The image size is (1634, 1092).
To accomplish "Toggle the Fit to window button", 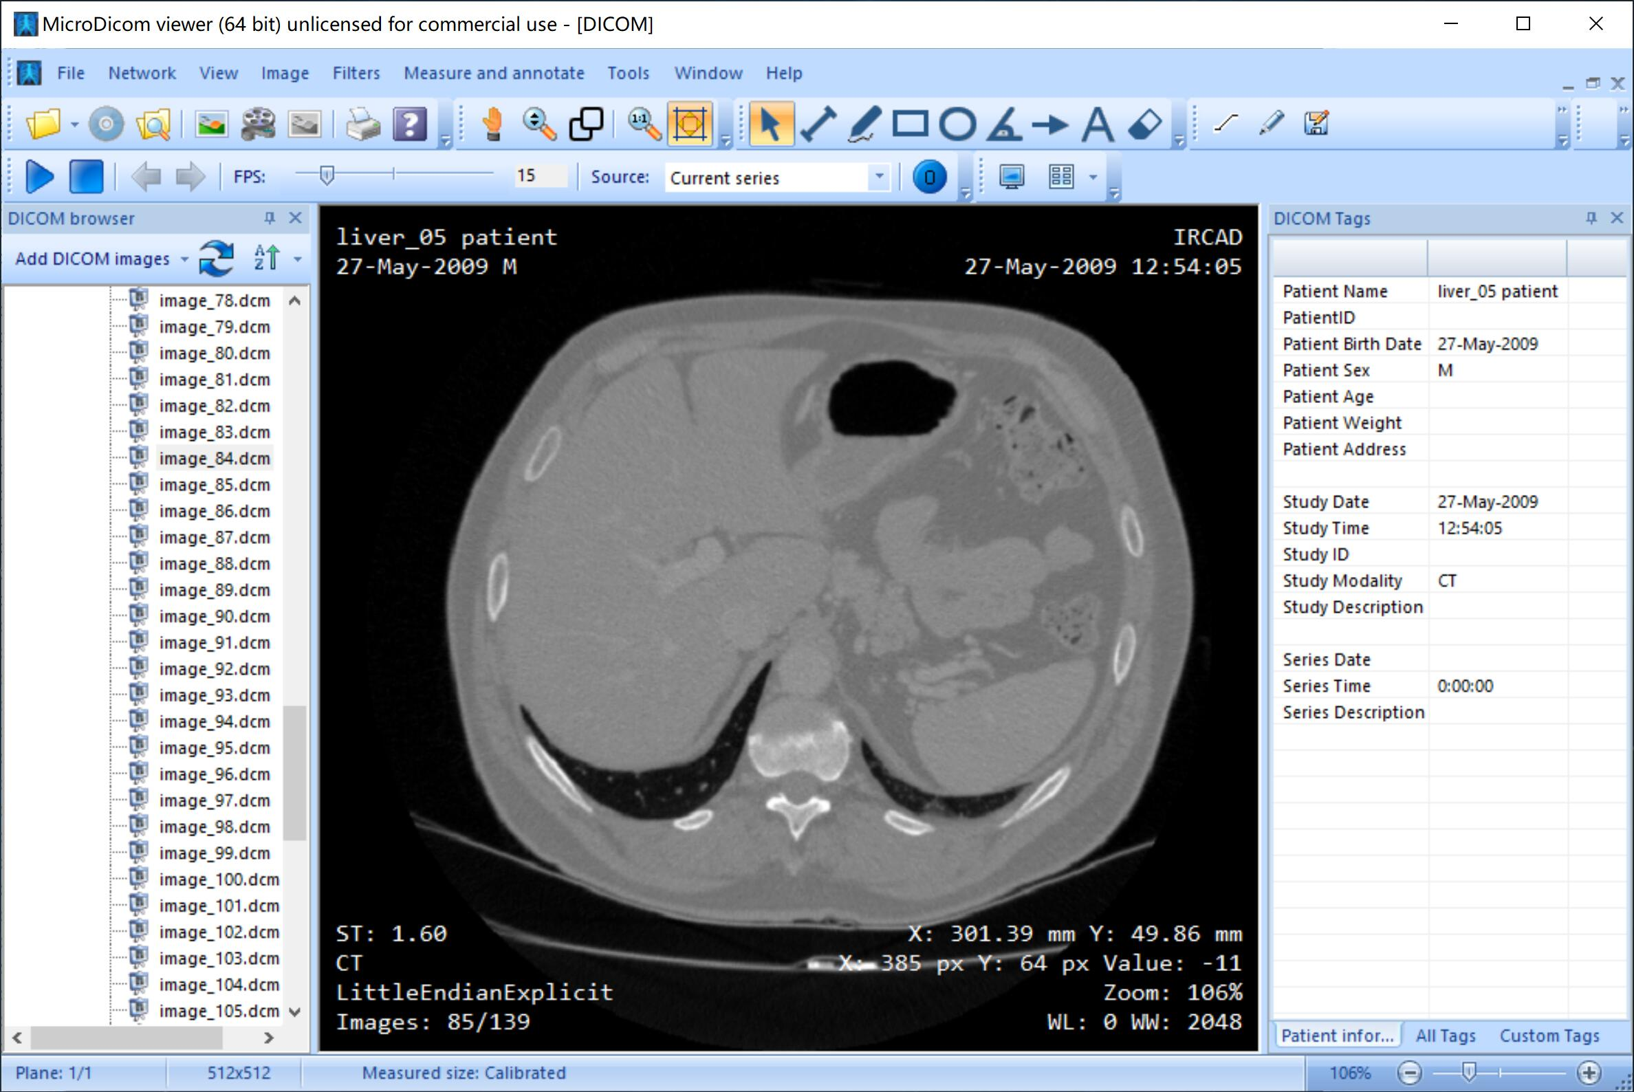I will tap(690, 124).
